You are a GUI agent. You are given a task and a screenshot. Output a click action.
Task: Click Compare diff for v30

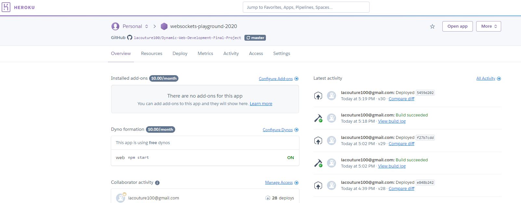click(x=401, y=99)
